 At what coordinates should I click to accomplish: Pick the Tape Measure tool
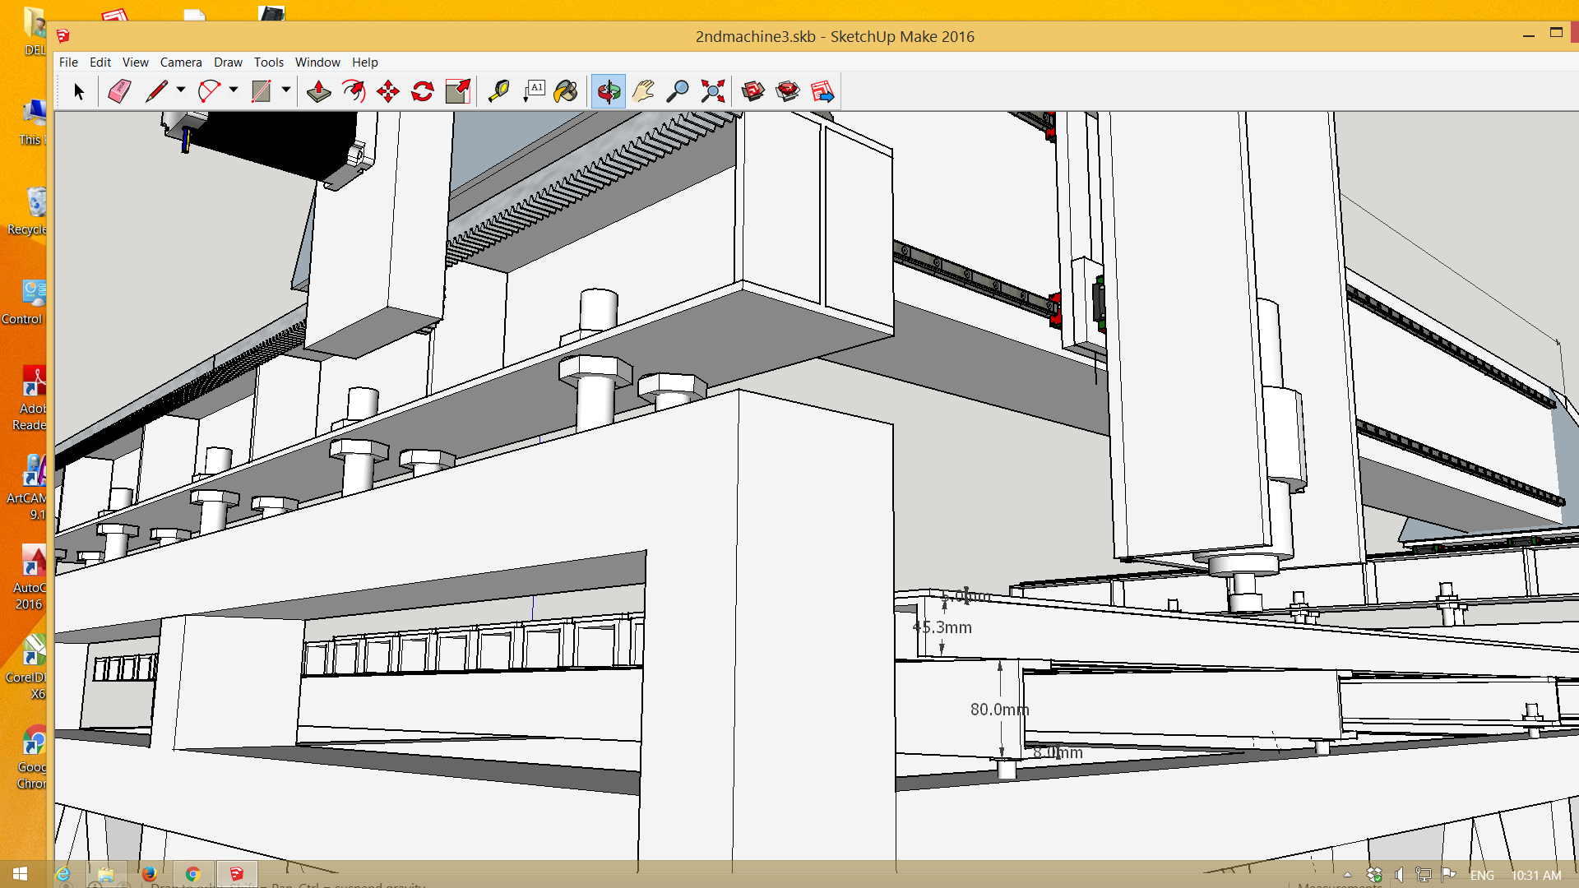point(498,91)
